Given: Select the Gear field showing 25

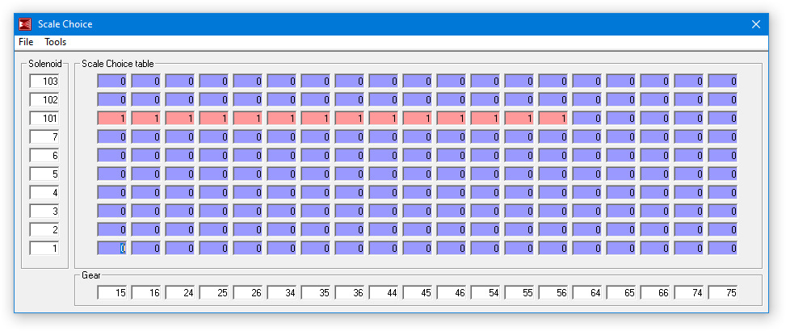Looking at the screenshot, I should tap(214, 293).
